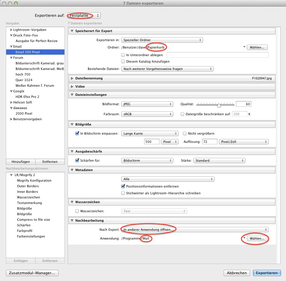The image size is (286, 281).
Task: Uncheck Positionsinformationen entfernen
Action: click(x=123, y=186)
